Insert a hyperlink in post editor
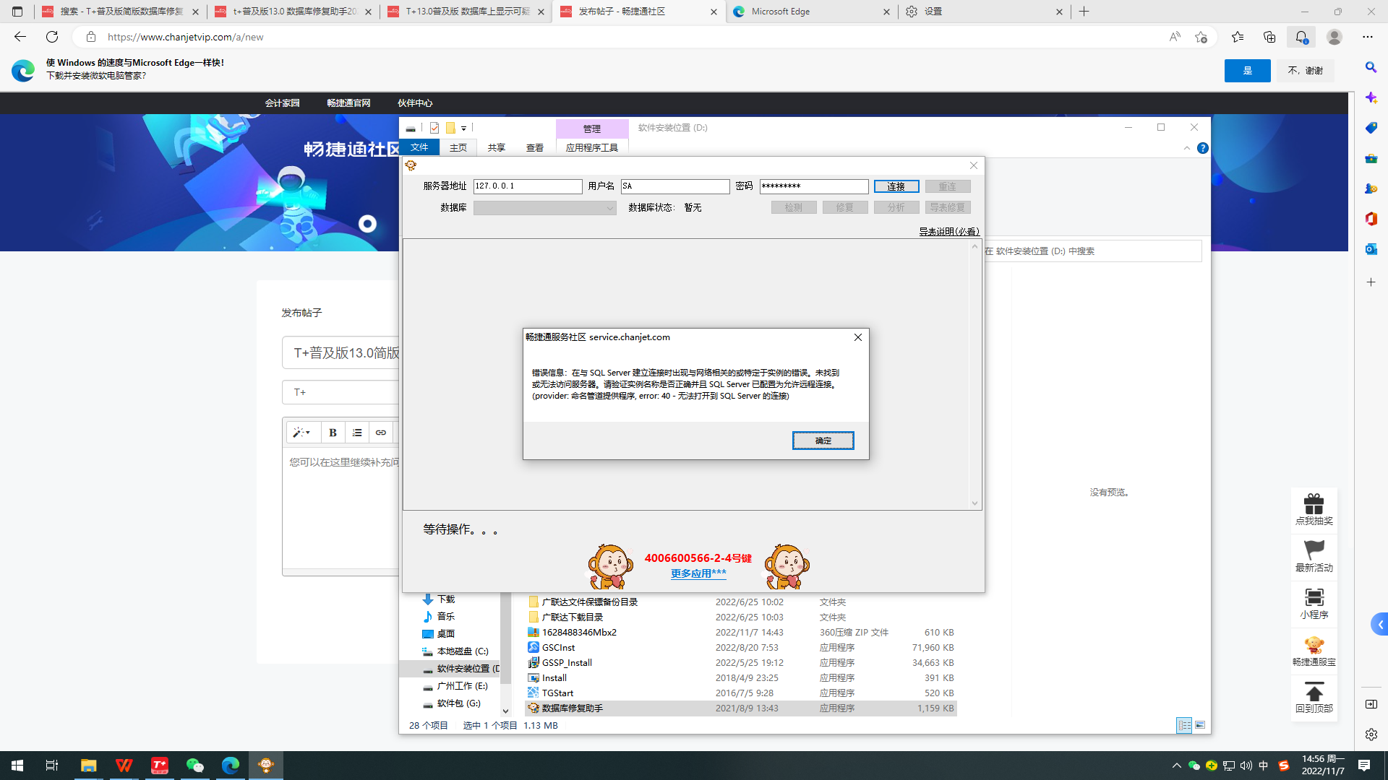The width and height of the screenshot is (1388, 780). [x=381, y=433]
